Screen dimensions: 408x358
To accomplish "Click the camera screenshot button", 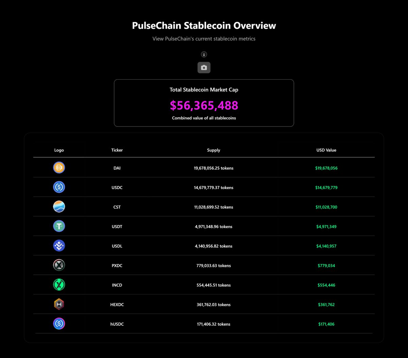I will click(x=204, y=68).
